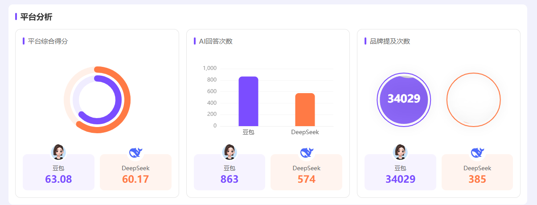Click the DeepSeek whale icon under 平台综合得分

(x=135, y=152)
